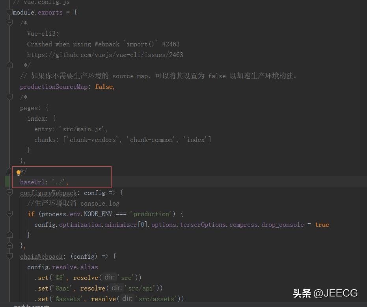Image resolution: width=367 pixels, height=307 pixels.
Task: Click the horizontal scrollbar at the bottom edge
Action: [158, 303]
